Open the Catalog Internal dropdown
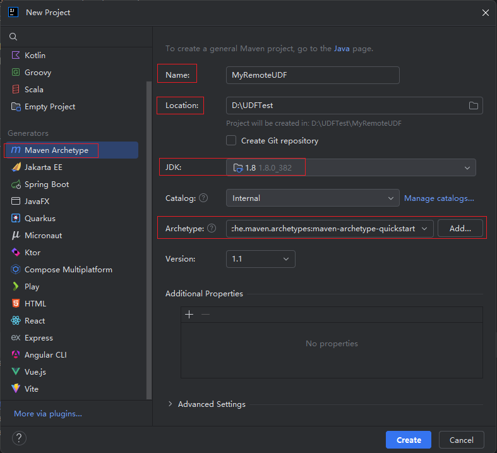The image size is (497, 453). point(313,198)
